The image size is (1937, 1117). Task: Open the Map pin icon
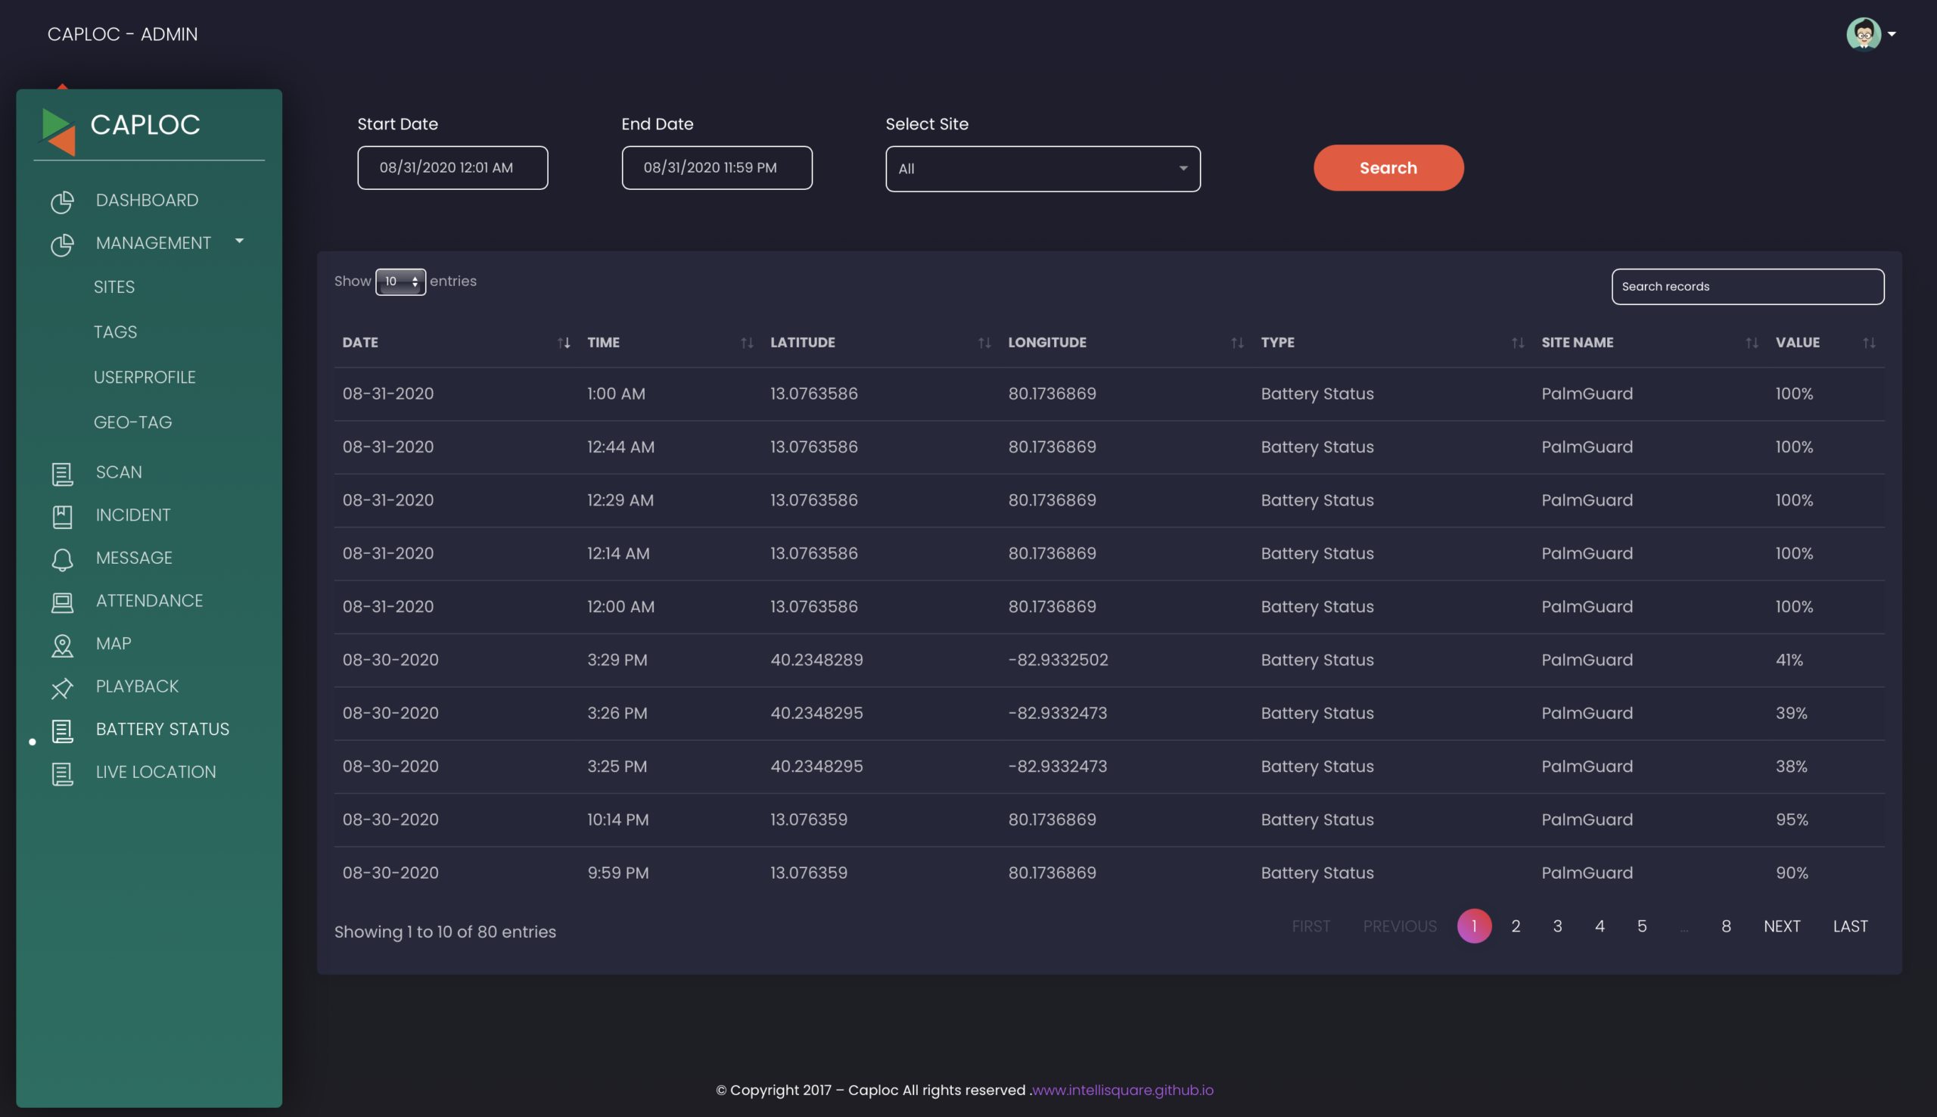[62, 646]
